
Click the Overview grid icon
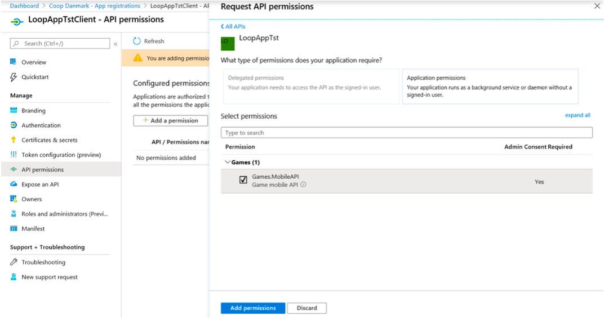click(14, 62)
